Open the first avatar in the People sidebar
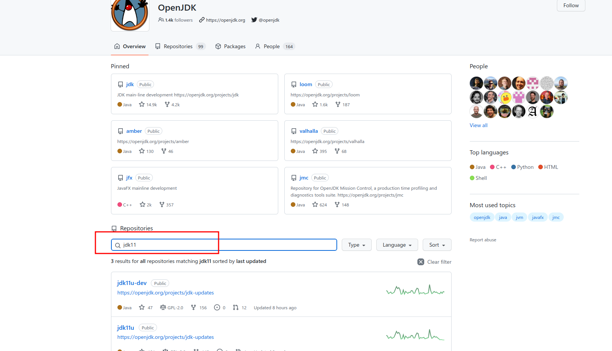Viewport: 612px width, 351px height. pos(476,83)
